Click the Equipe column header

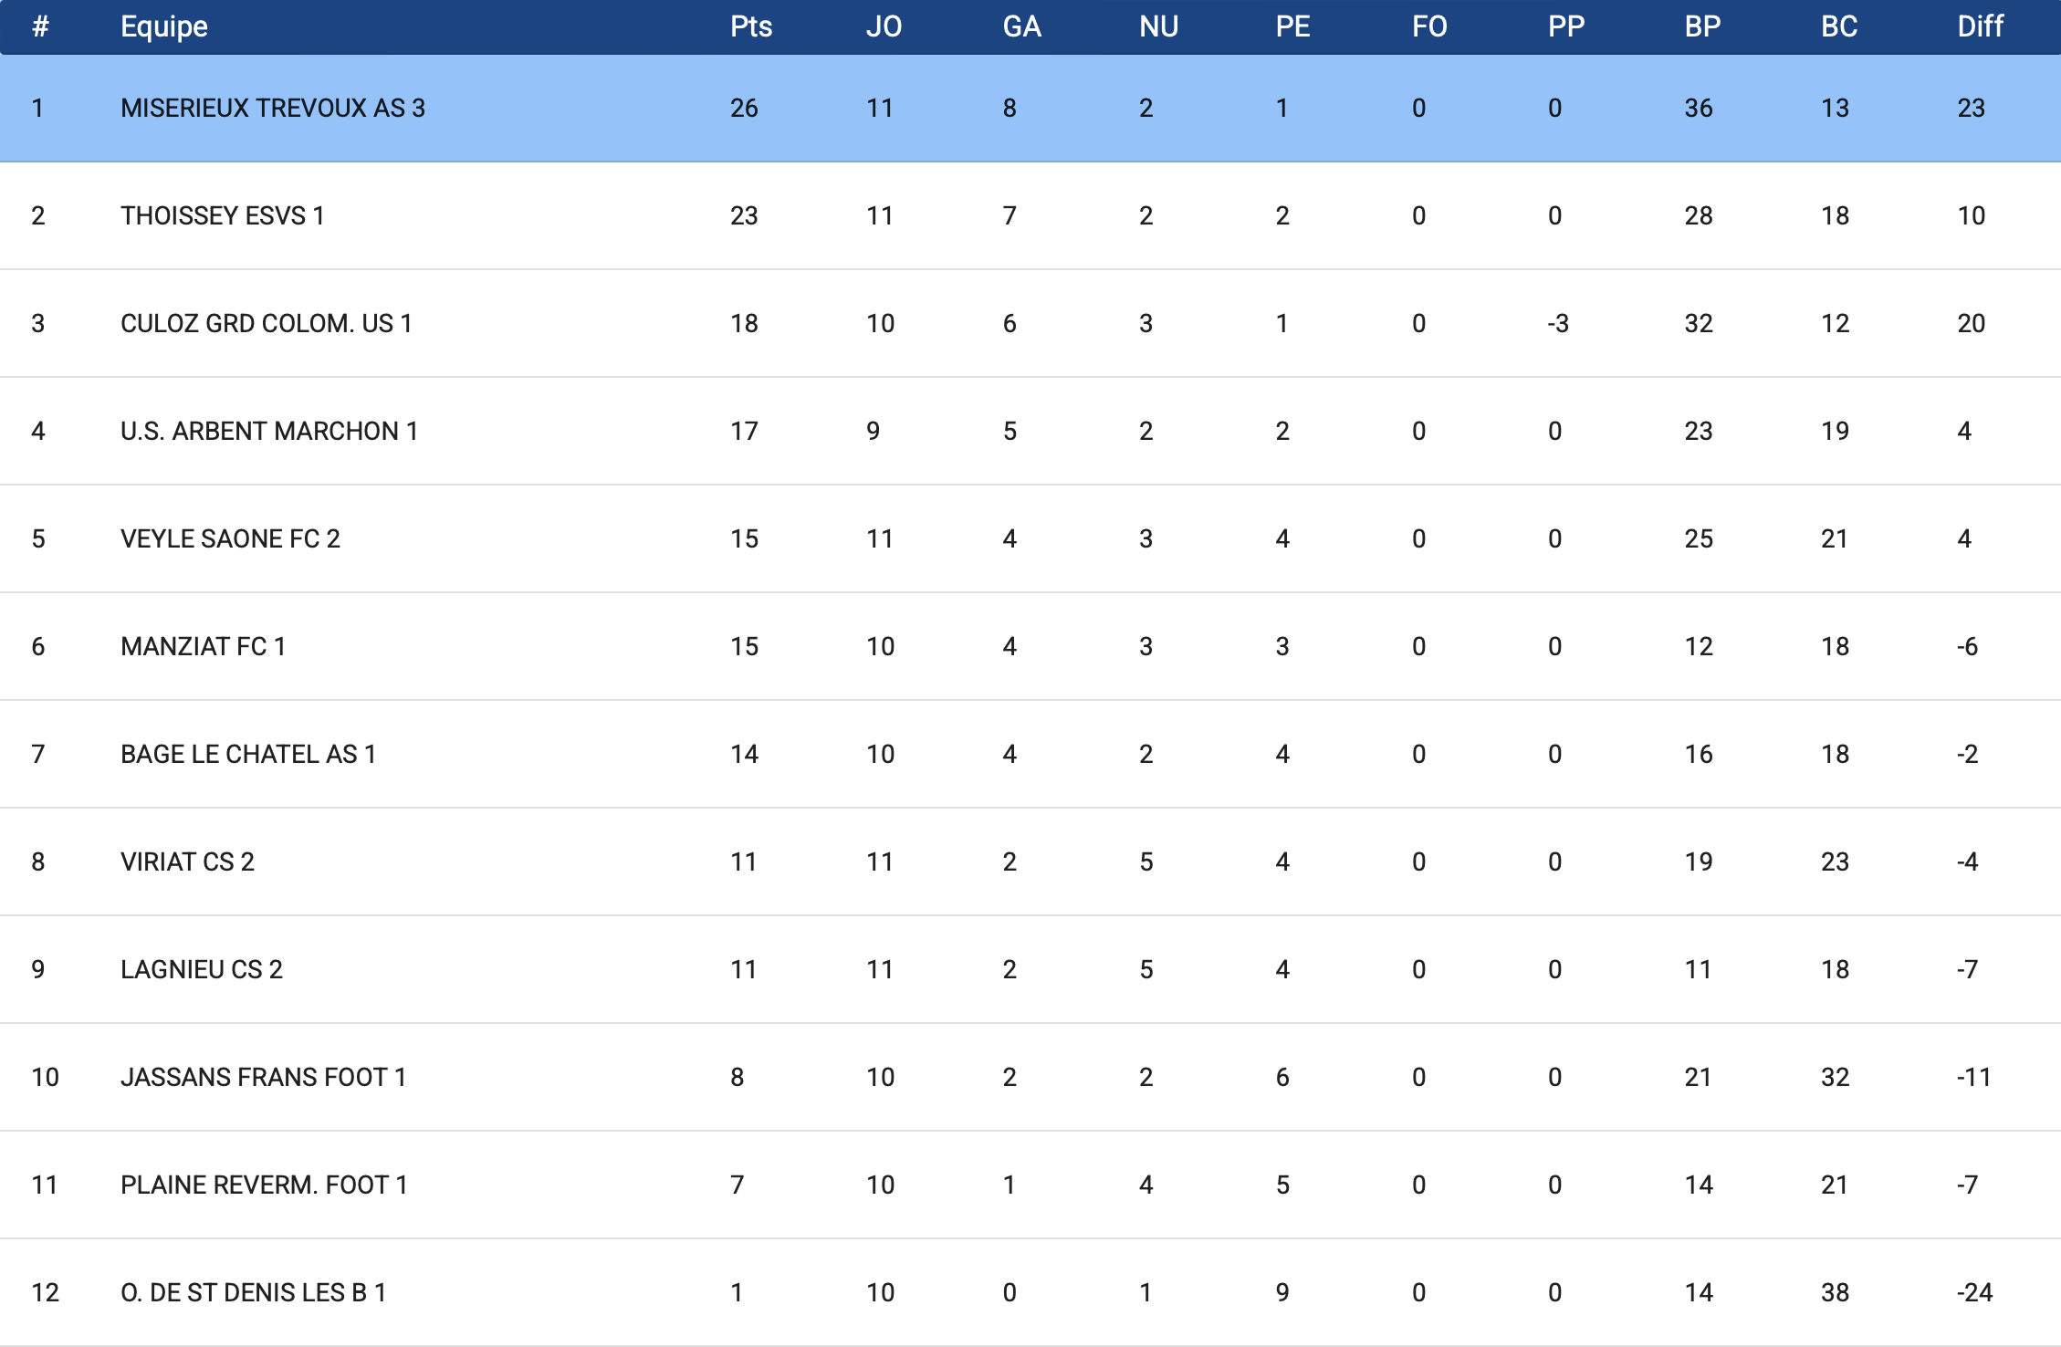click(164, 26)
